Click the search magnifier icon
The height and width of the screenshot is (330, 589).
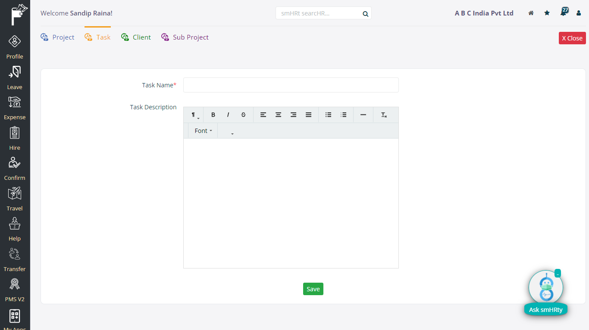point(365,14)
